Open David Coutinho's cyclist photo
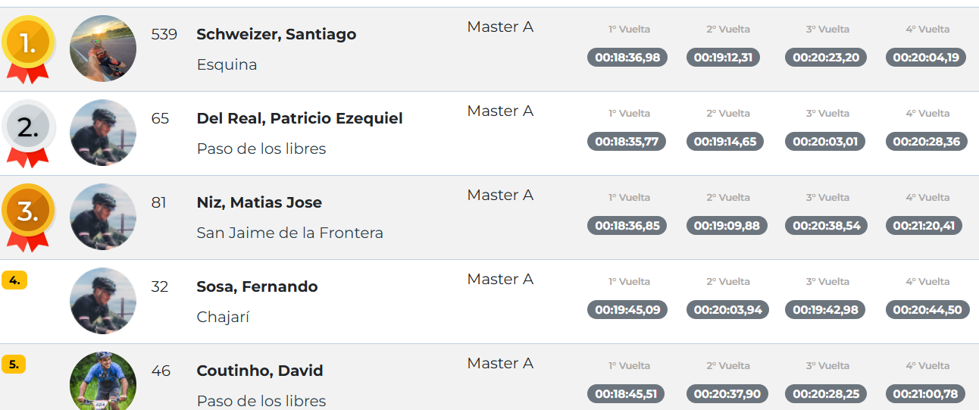979x410 pixels. coord(103,381)
